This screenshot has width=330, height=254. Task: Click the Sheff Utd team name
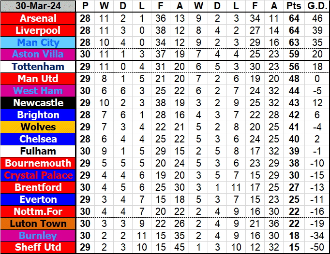point(38,247)
